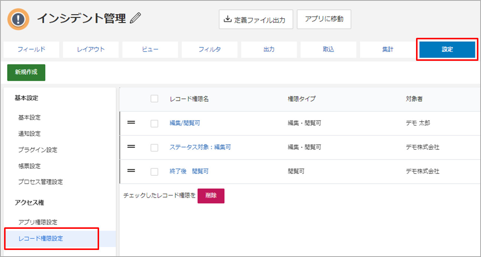Open プロセス管理設定 in the sidebar
Image resolution: width=481 pixels, height=257 pixels.
pyautogui.click(x=40, y=182)
